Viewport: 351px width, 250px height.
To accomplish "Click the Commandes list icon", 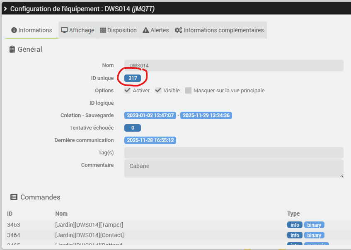I will 14,197.
